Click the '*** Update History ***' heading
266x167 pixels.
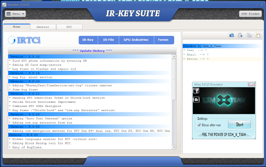pyautogui.click(x=92, y=51)
